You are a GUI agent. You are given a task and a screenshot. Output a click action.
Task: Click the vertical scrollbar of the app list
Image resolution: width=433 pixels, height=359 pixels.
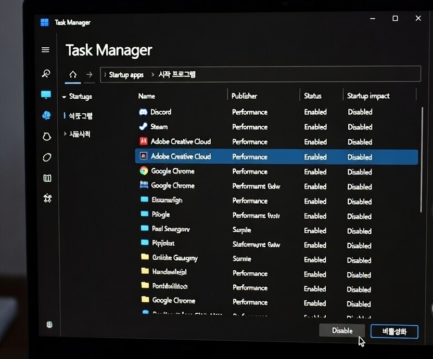(422, 160)
